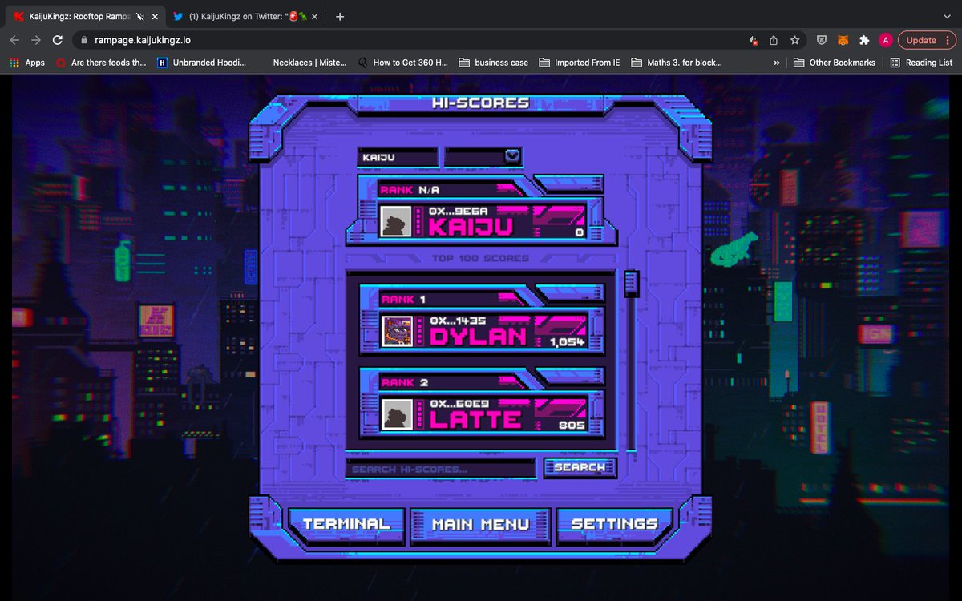962x601 pixels.
Task: Focus the Search Hi-Scores input field
Action: 440,469
